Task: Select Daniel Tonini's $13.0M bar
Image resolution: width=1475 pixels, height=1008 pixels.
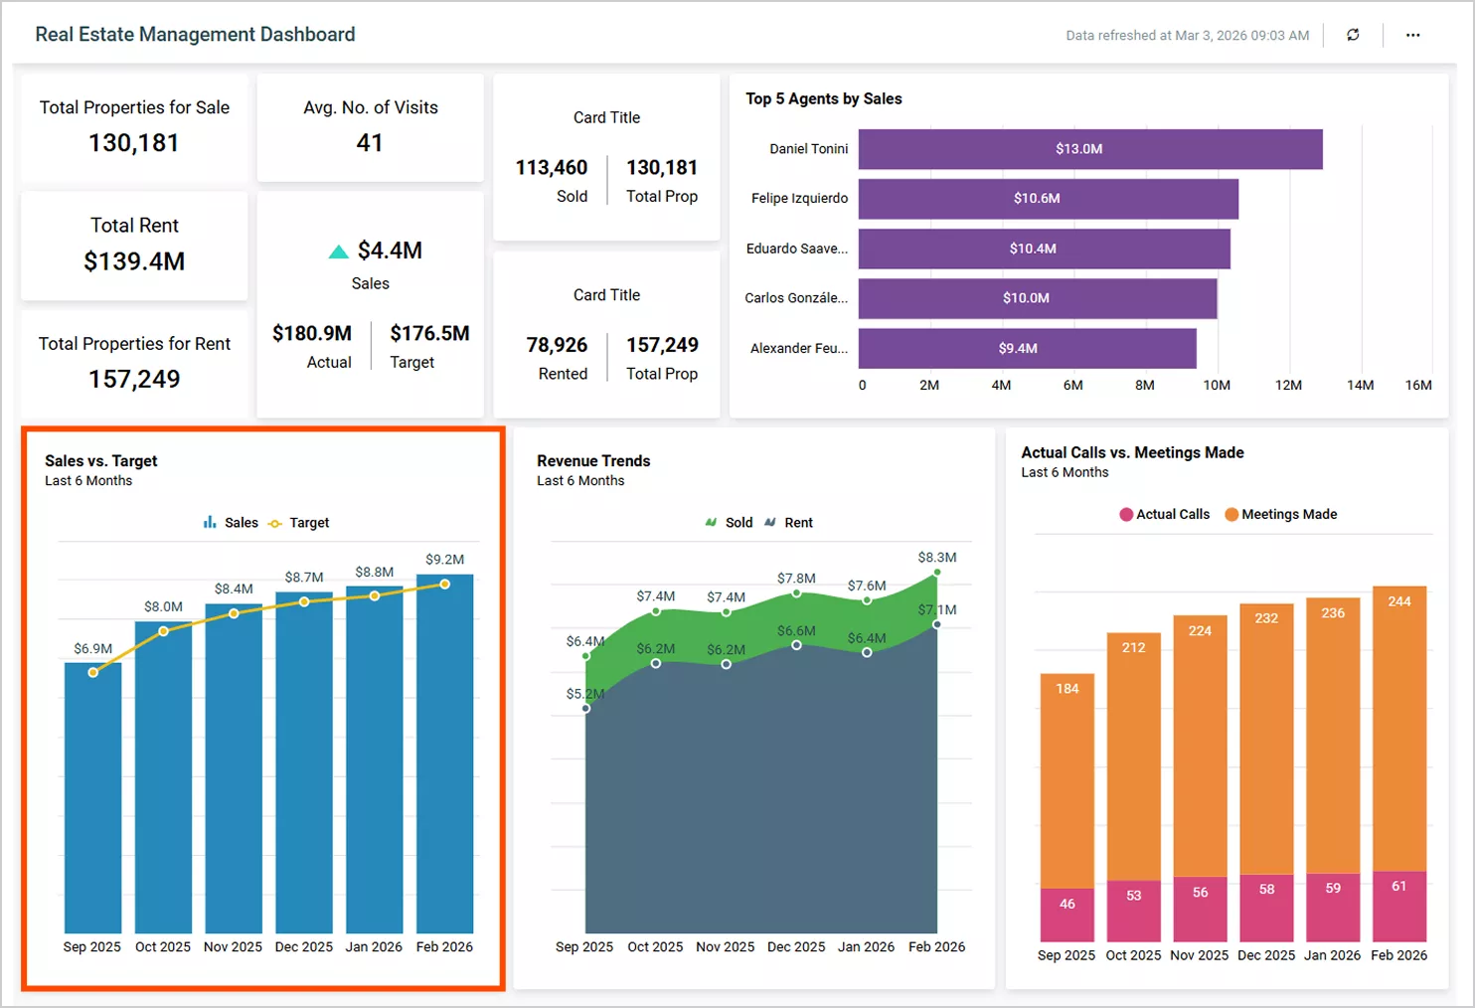Action: [1090, 149]
